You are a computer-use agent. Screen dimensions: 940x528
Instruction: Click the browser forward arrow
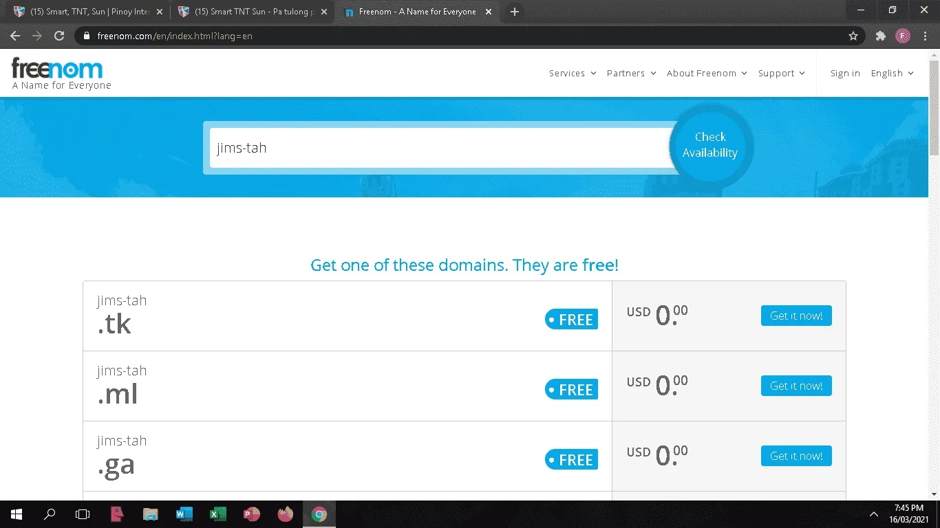click(x=37, y=36)
